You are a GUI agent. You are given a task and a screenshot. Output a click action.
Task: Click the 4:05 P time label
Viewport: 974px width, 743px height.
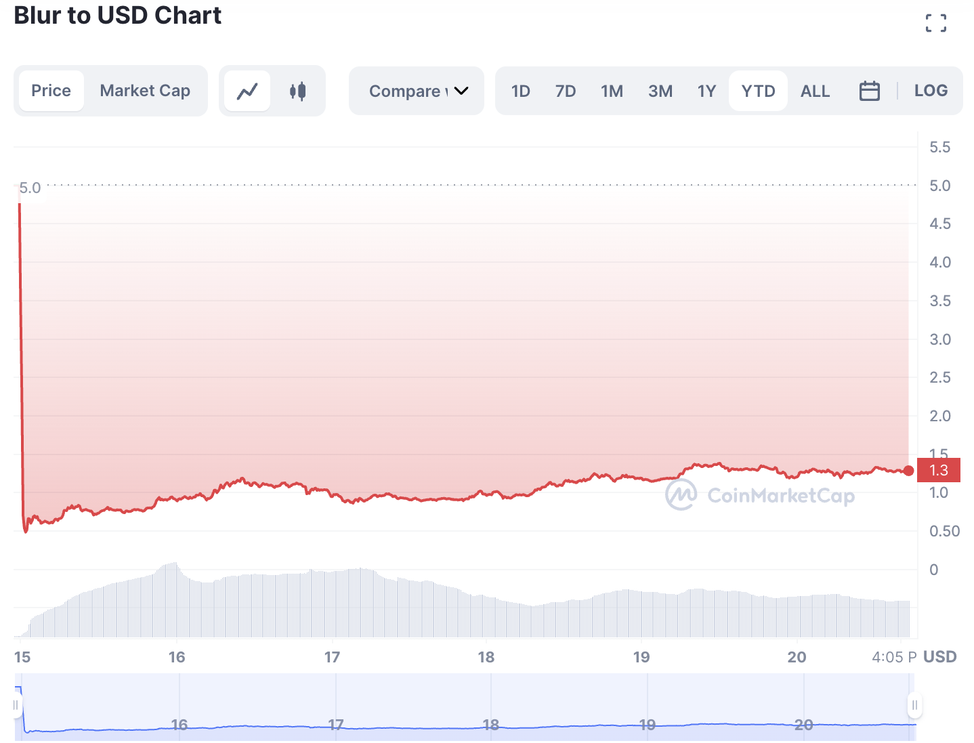point(894,657)
